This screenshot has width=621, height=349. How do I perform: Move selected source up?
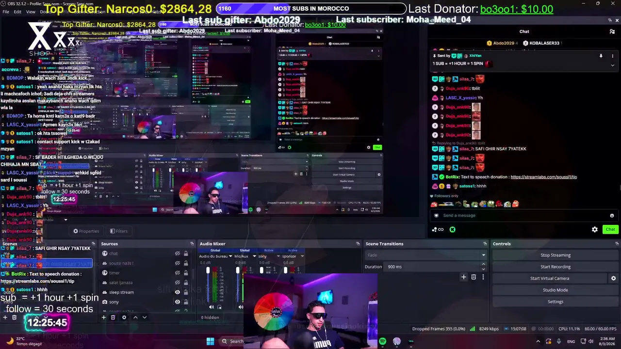[135, 317]
